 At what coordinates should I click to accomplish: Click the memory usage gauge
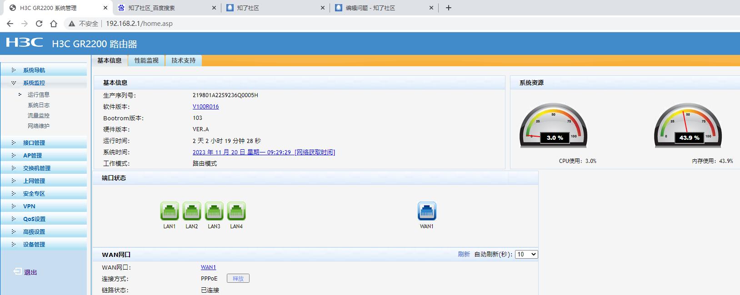click(688, 125)
